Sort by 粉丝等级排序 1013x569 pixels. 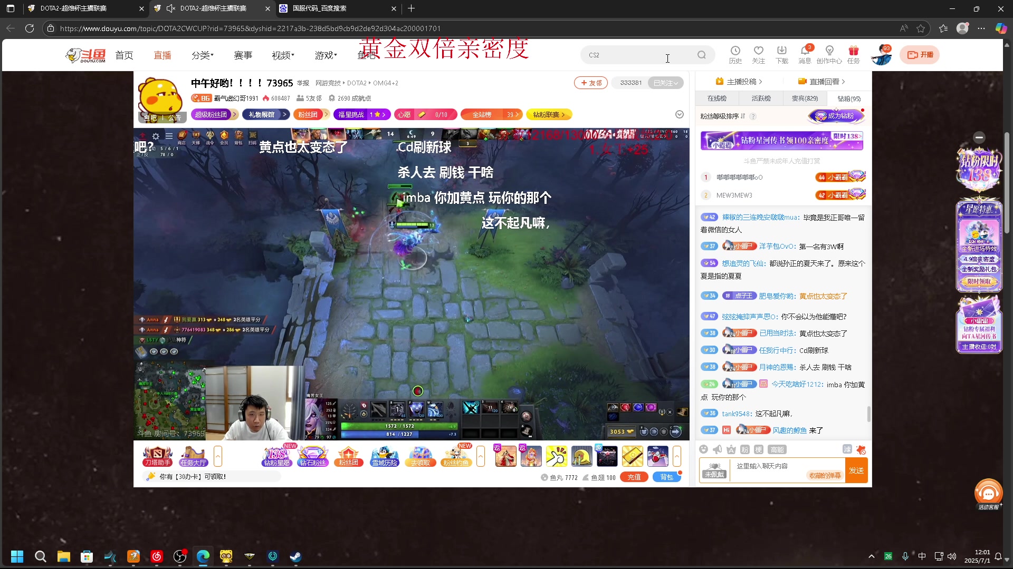tap(723, 116)
